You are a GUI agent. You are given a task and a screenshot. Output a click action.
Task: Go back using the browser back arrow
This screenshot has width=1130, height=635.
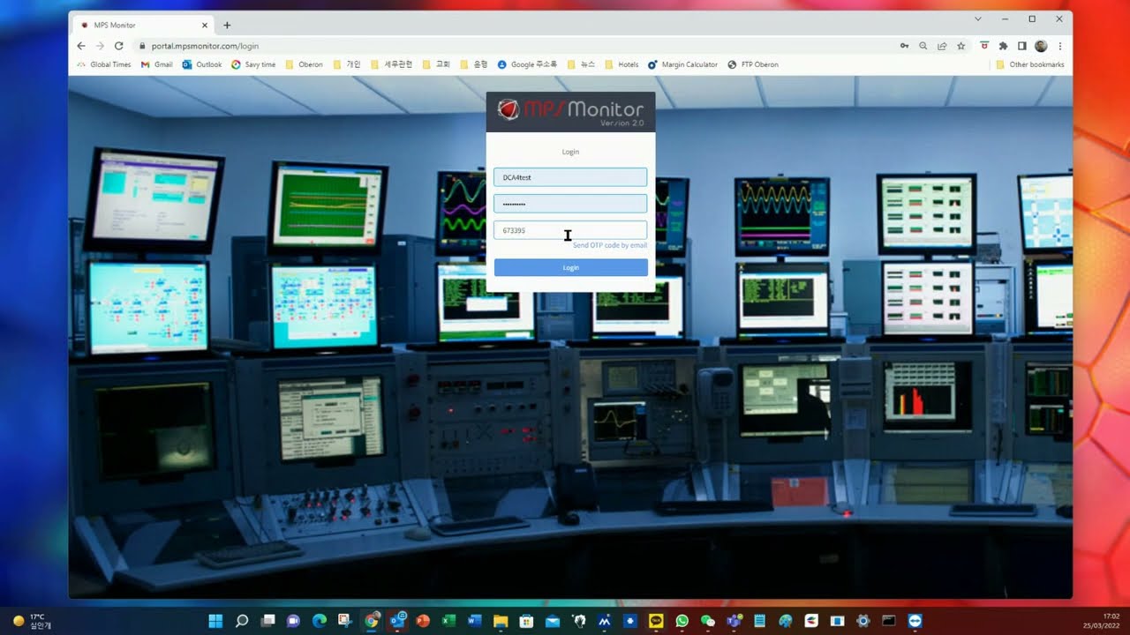[x=81, y=46]
